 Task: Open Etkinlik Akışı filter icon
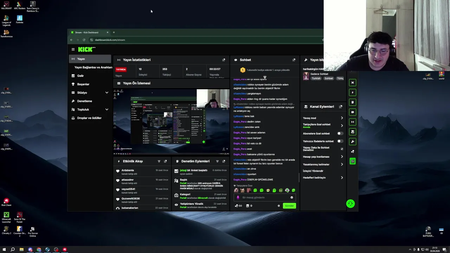(159, 161)
